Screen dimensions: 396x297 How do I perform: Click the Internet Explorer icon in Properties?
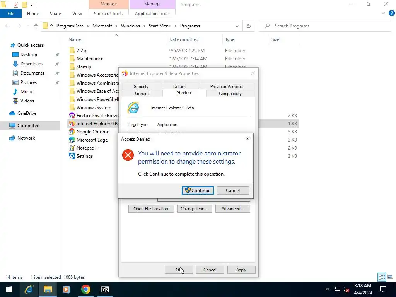pos(133,108)
